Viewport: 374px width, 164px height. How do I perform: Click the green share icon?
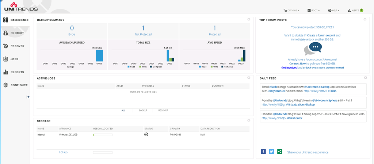coord(279,151)
